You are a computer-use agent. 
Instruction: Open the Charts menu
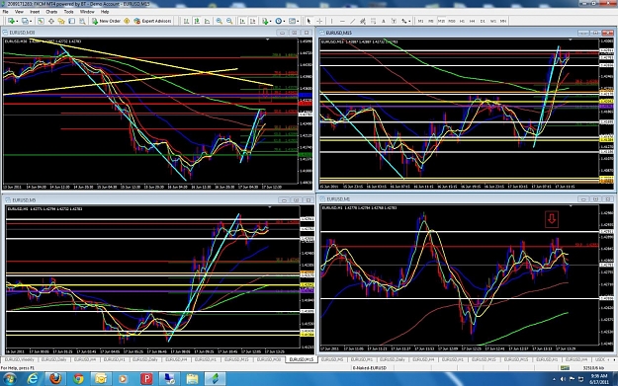51,12
